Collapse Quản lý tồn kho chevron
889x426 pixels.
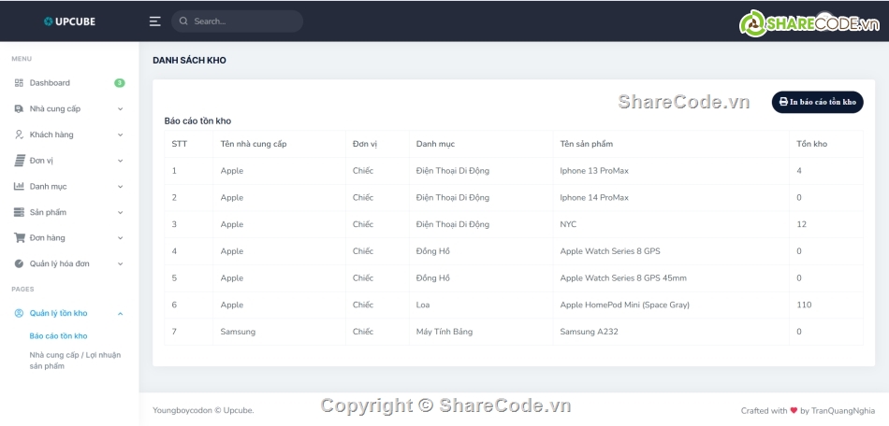pos(120,313)
